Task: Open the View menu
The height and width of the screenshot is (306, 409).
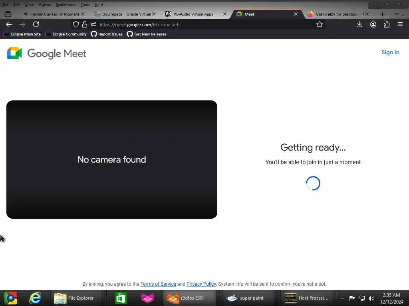Action: [29, 5]
